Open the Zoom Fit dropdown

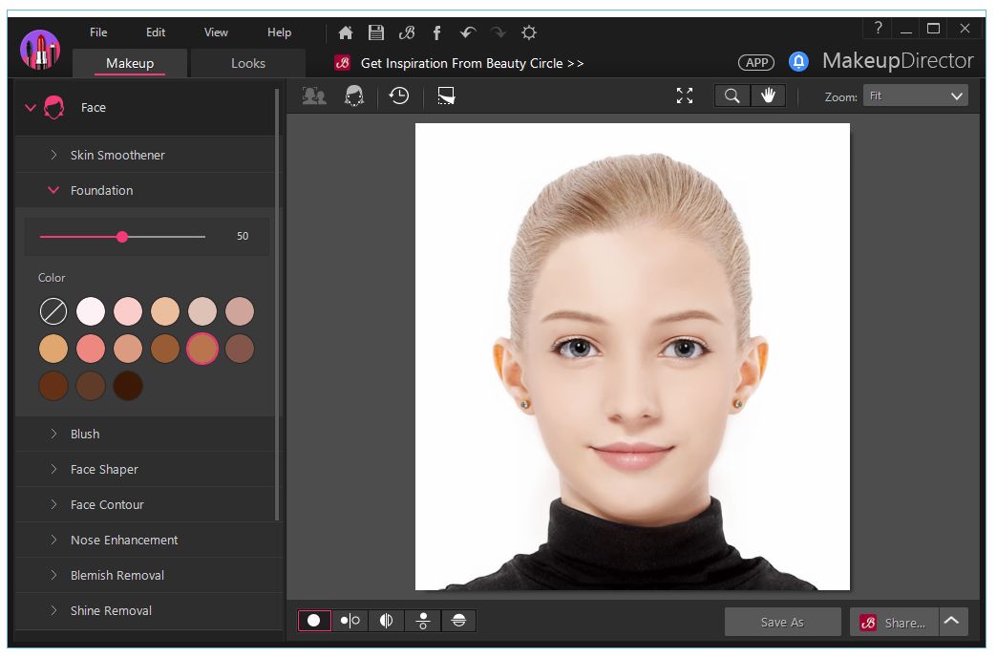[915, 96]
